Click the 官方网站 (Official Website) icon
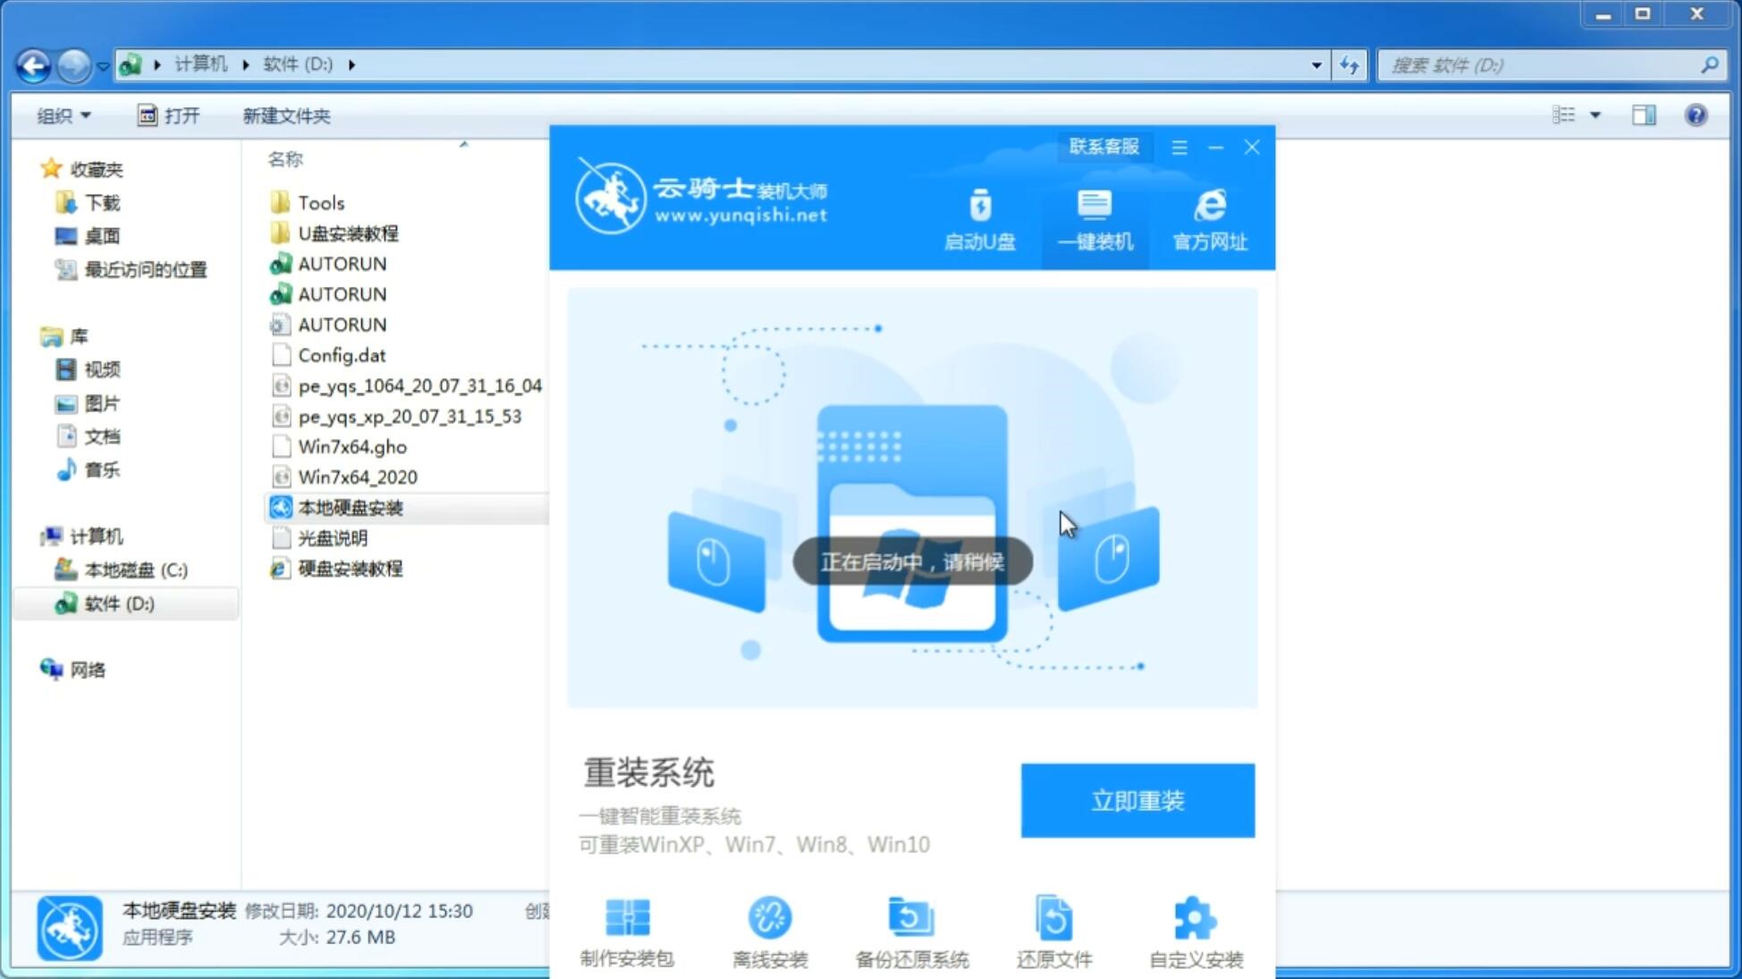Viewport: 1742px width, 979px height. (1207, 219)
